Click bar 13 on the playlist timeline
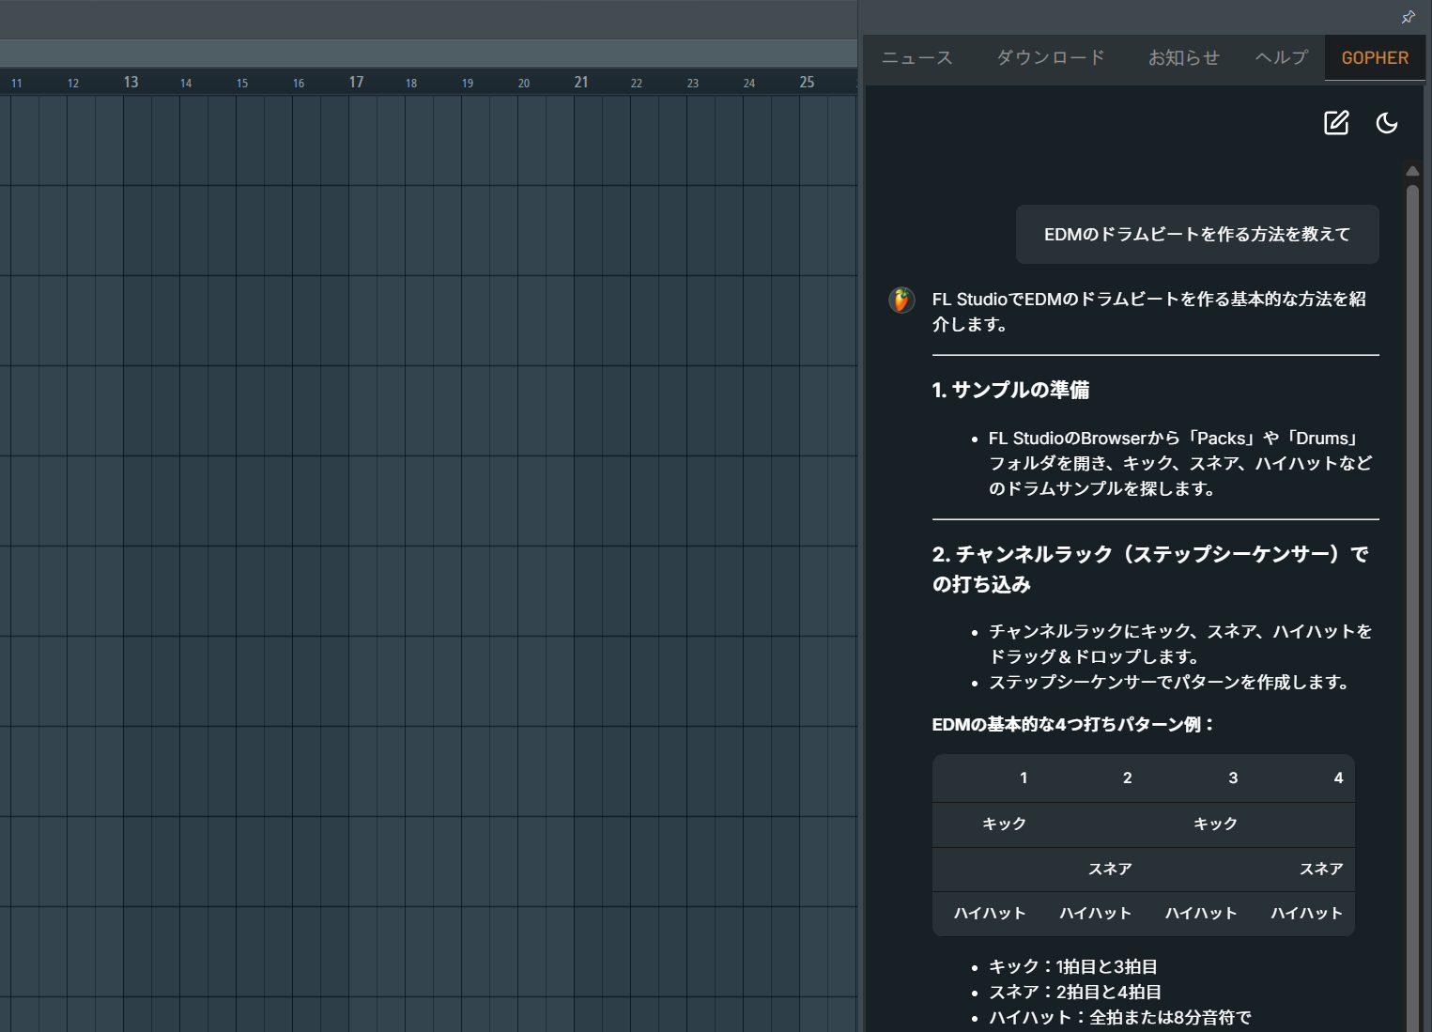 pos(131,83)
